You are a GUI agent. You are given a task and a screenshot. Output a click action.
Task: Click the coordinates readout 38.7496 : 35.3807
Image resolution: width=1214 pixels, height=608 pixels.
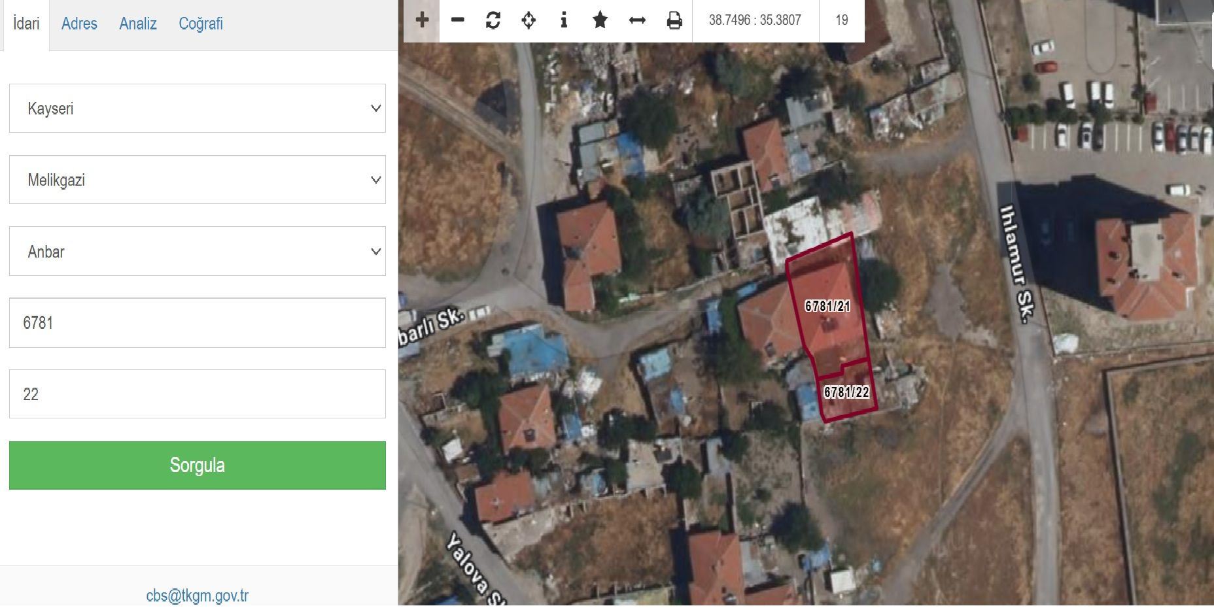[755, 20]
